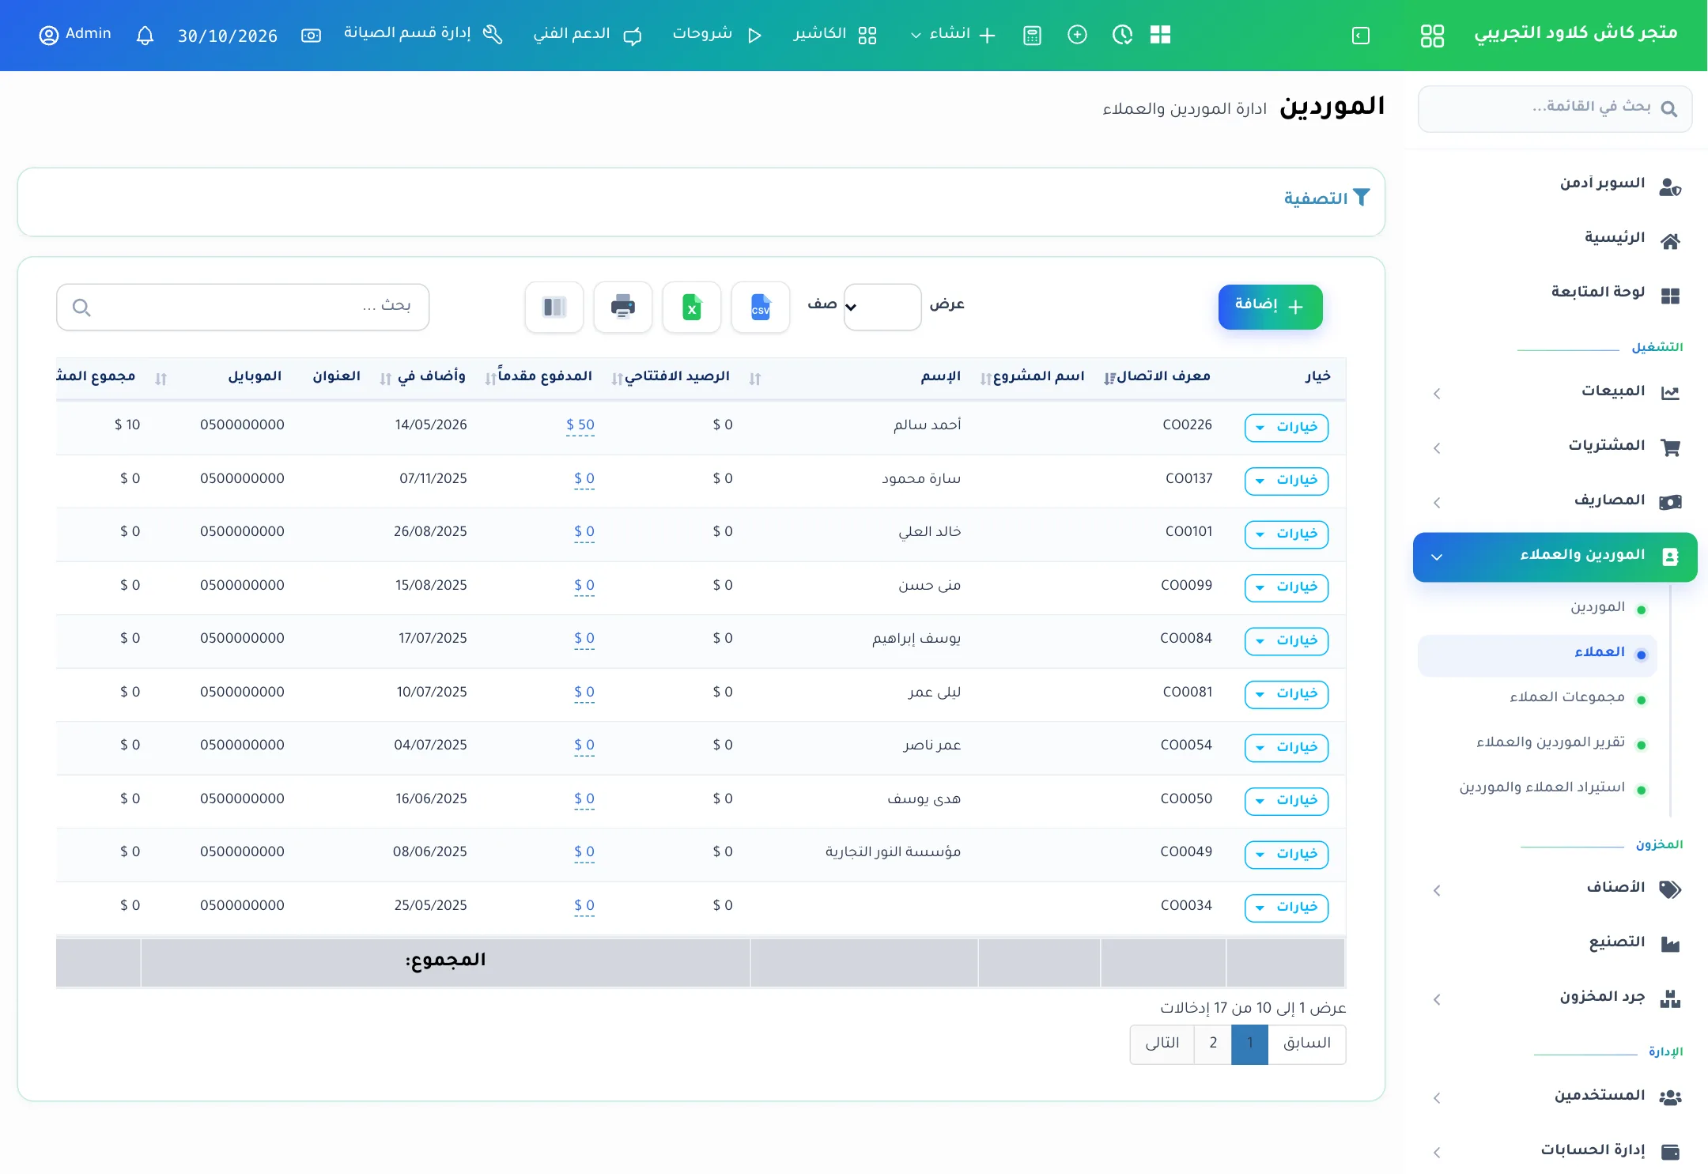Open options dropdown for CO0226 row
This screenshot has width=1708, height=1174.
tap(1286, 428)
